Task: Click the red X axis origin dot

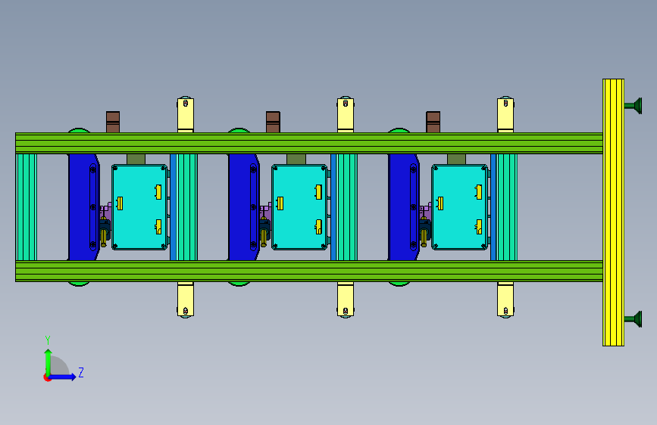Action: [46, 377]
